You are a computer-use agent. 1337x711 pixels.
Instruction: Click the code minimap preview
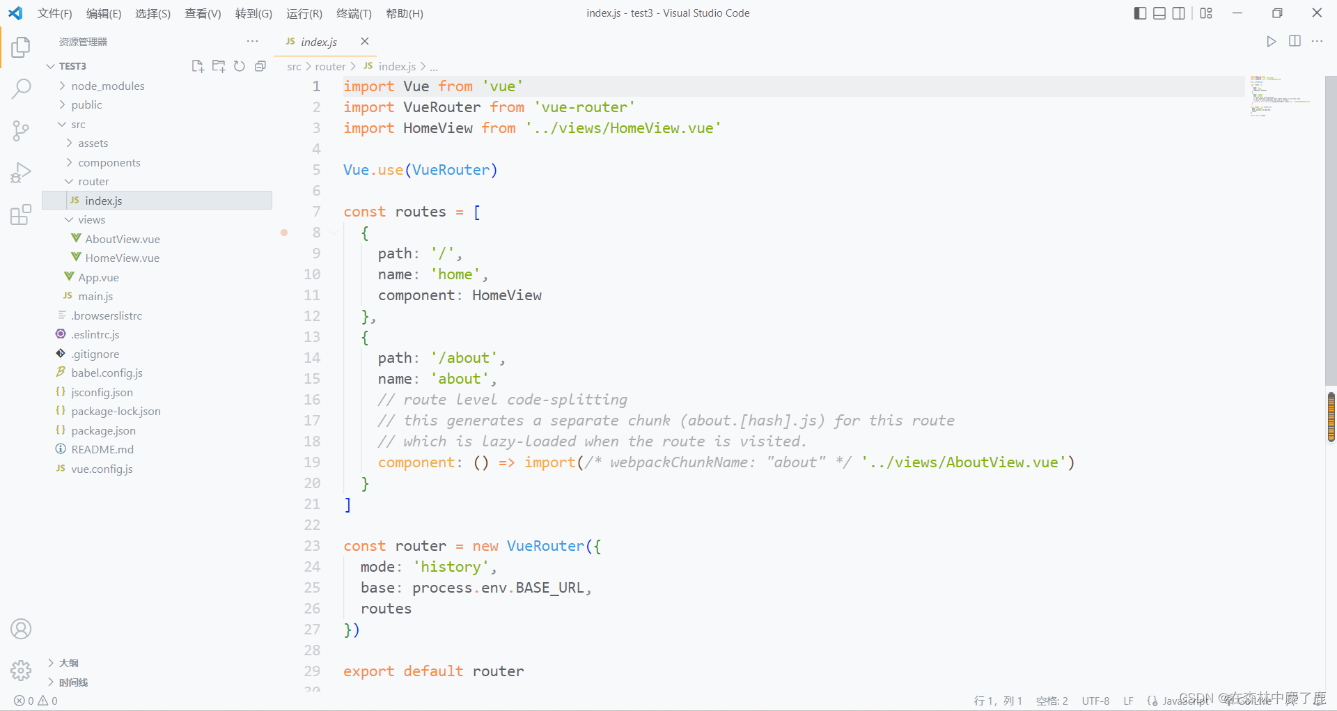[x=1281, y=95]
